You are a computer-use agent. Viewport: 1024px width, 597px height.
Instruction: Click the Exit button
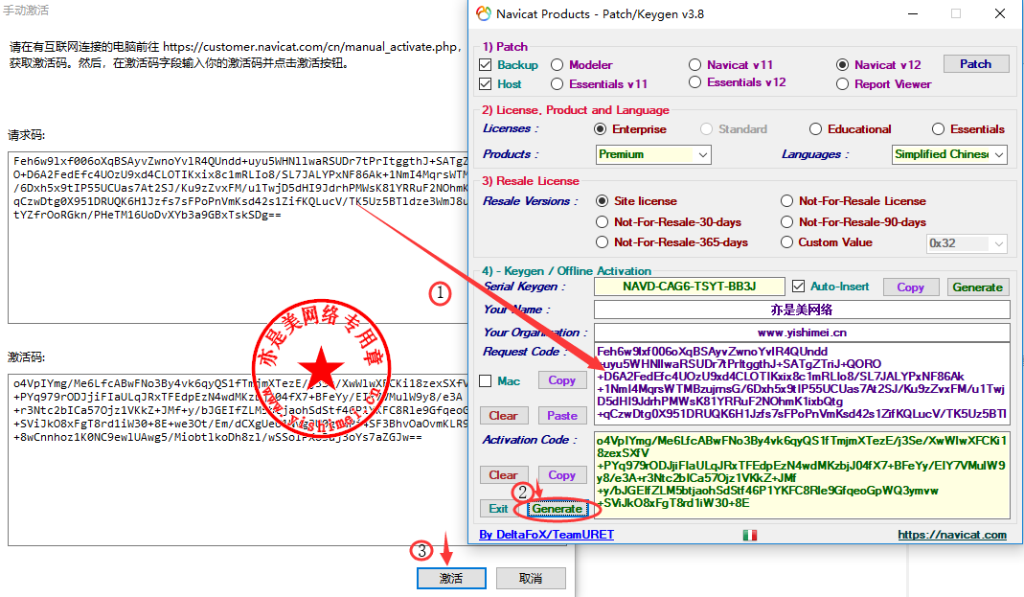(498, 509)
